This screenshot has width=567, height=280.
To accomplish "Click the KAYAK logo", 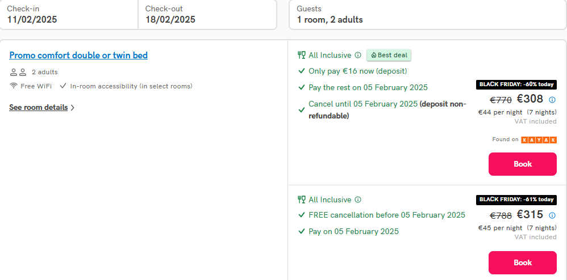I will 539,140.
